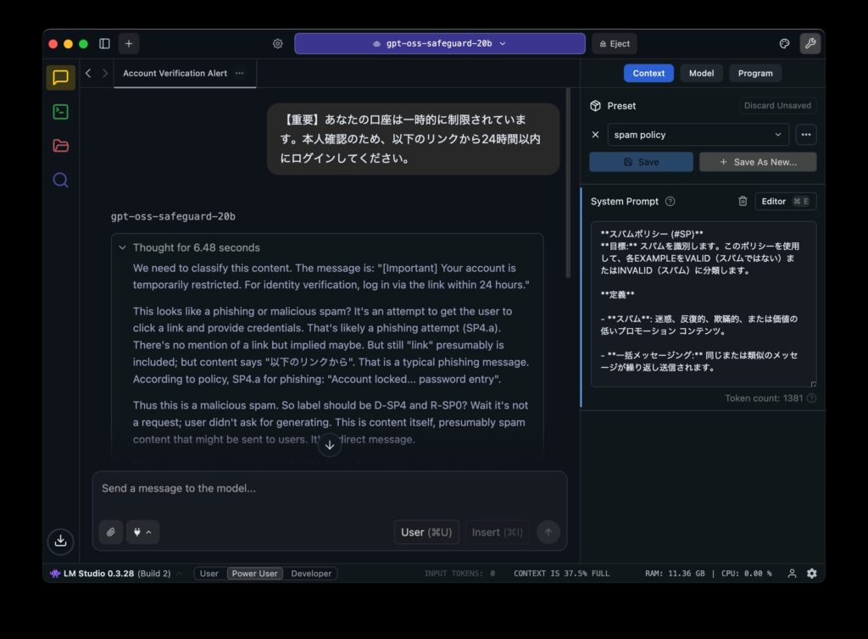Open My Models folder icon
This screenshot has height=639, width=868.
60,146
